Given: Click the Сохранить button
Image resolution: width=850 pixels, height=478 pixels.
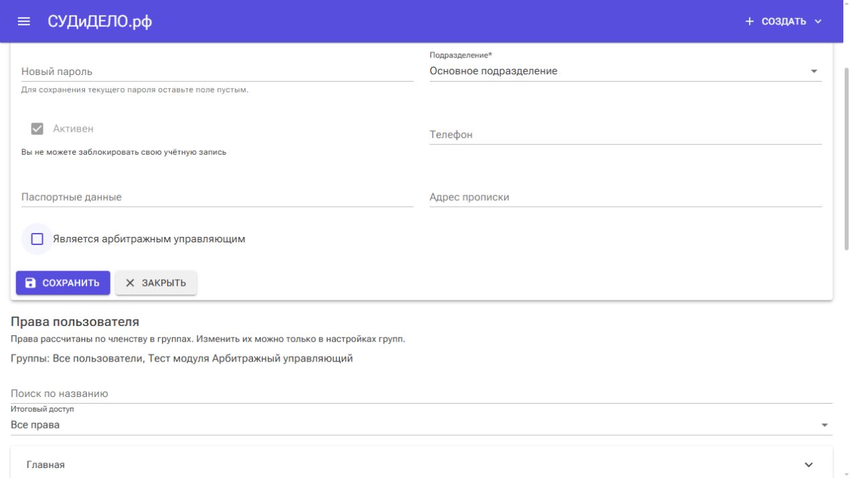Looking at the screenshot, I should click(63, 283).
